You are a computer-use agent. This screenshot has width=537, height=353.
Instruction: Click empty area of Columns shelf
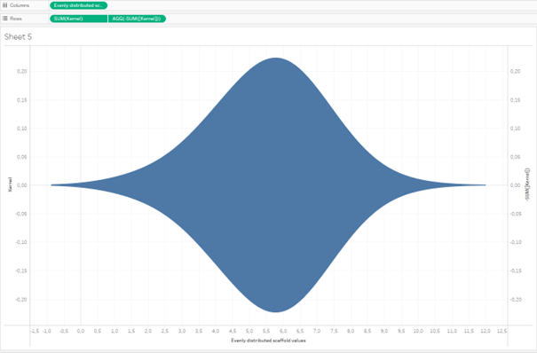322,5
